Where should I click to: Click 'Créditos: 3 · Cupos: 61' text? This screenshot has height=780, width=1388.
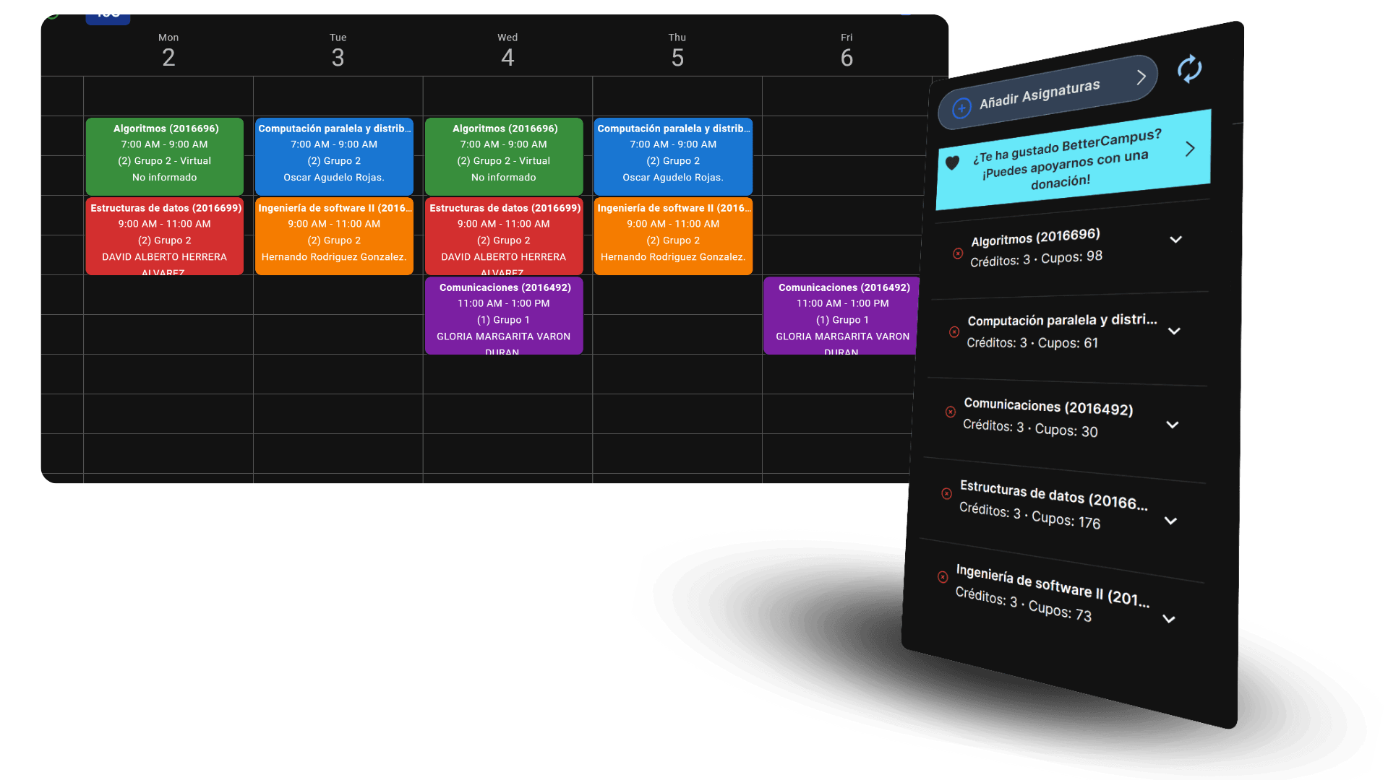pyautogui.click(x=1032, y=342)
